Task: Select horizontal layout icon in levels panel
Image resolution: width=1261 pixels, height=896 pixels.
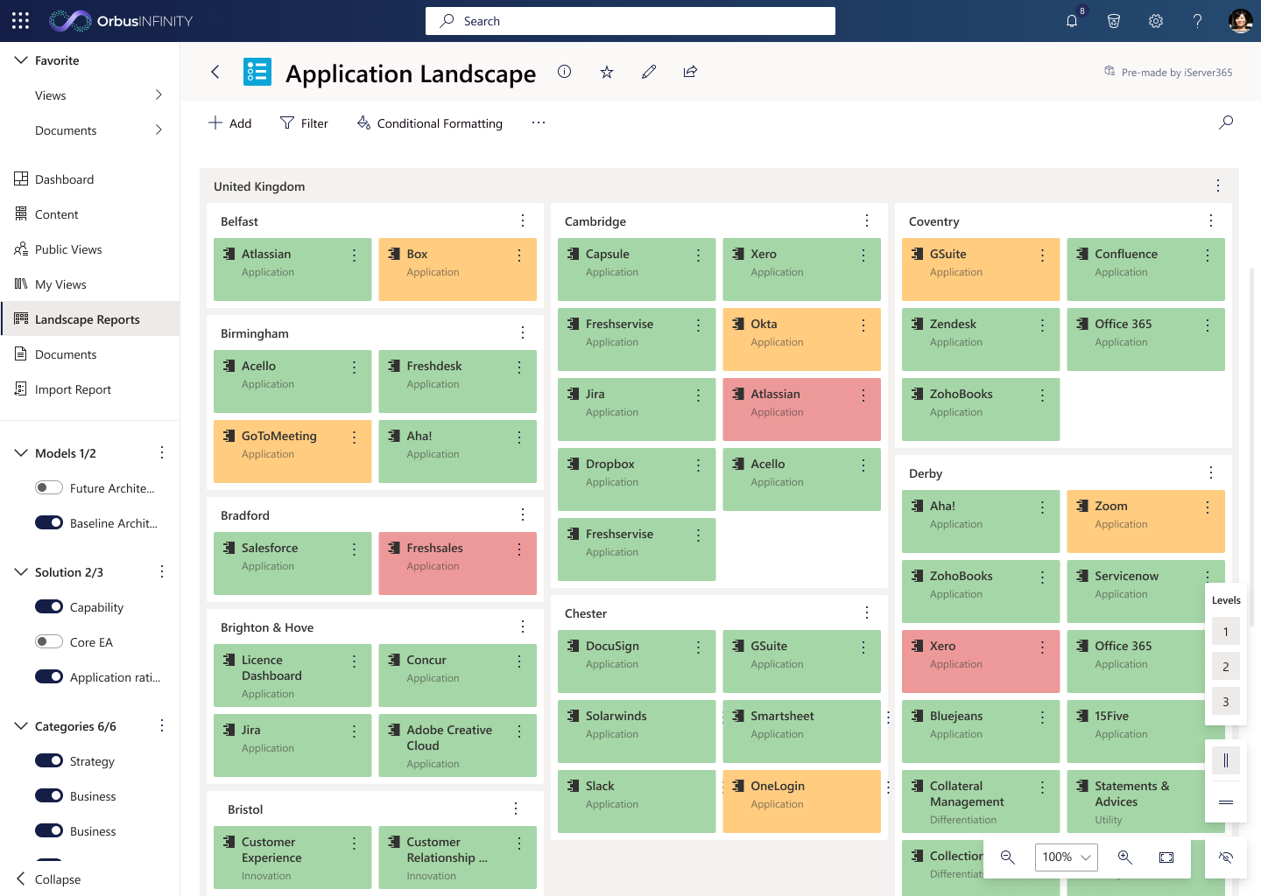Action: pyautogui.click(x=1226, y=802)
